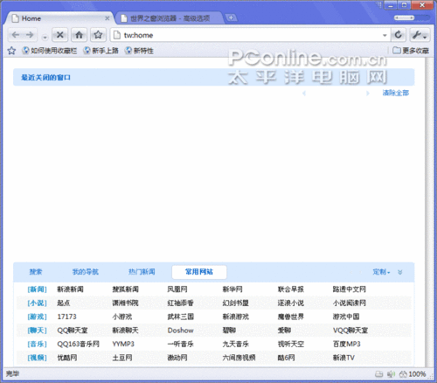
Task: Open the 新浪新闻 link
Action: 70,289
